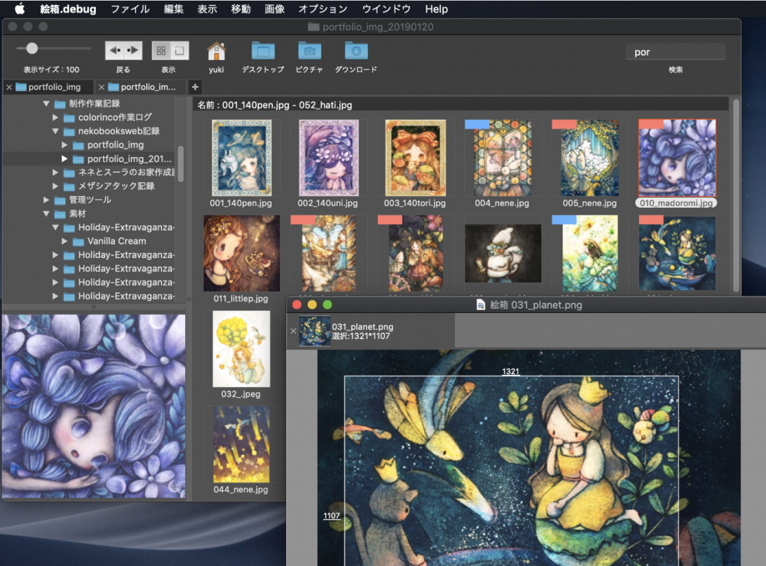Open the オプション menu

[x=323, y=9]
